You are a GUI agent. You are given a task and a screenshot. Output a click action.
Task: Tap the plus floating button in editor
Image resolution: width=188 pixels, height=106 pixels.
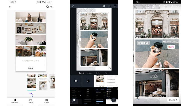tap(114, 100)
